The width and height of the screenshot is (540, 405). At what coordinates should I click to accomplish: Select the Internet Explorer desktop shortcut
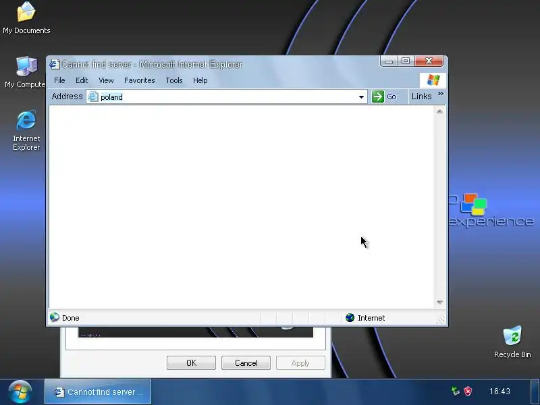pyautogui.click(x=26, y=130)
